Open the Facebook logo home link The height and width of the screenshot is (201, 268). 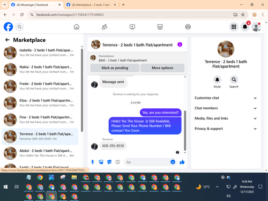coord(8,27)
